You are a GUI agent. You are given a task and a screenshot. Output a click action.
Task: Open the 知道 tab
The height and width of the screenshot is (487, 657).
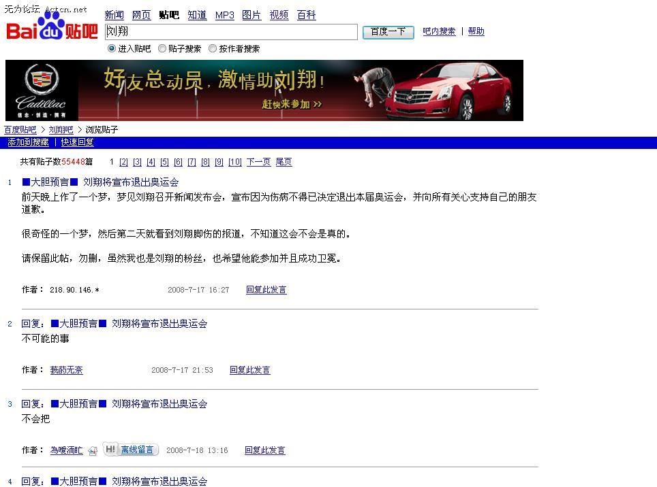coord(197,15)
